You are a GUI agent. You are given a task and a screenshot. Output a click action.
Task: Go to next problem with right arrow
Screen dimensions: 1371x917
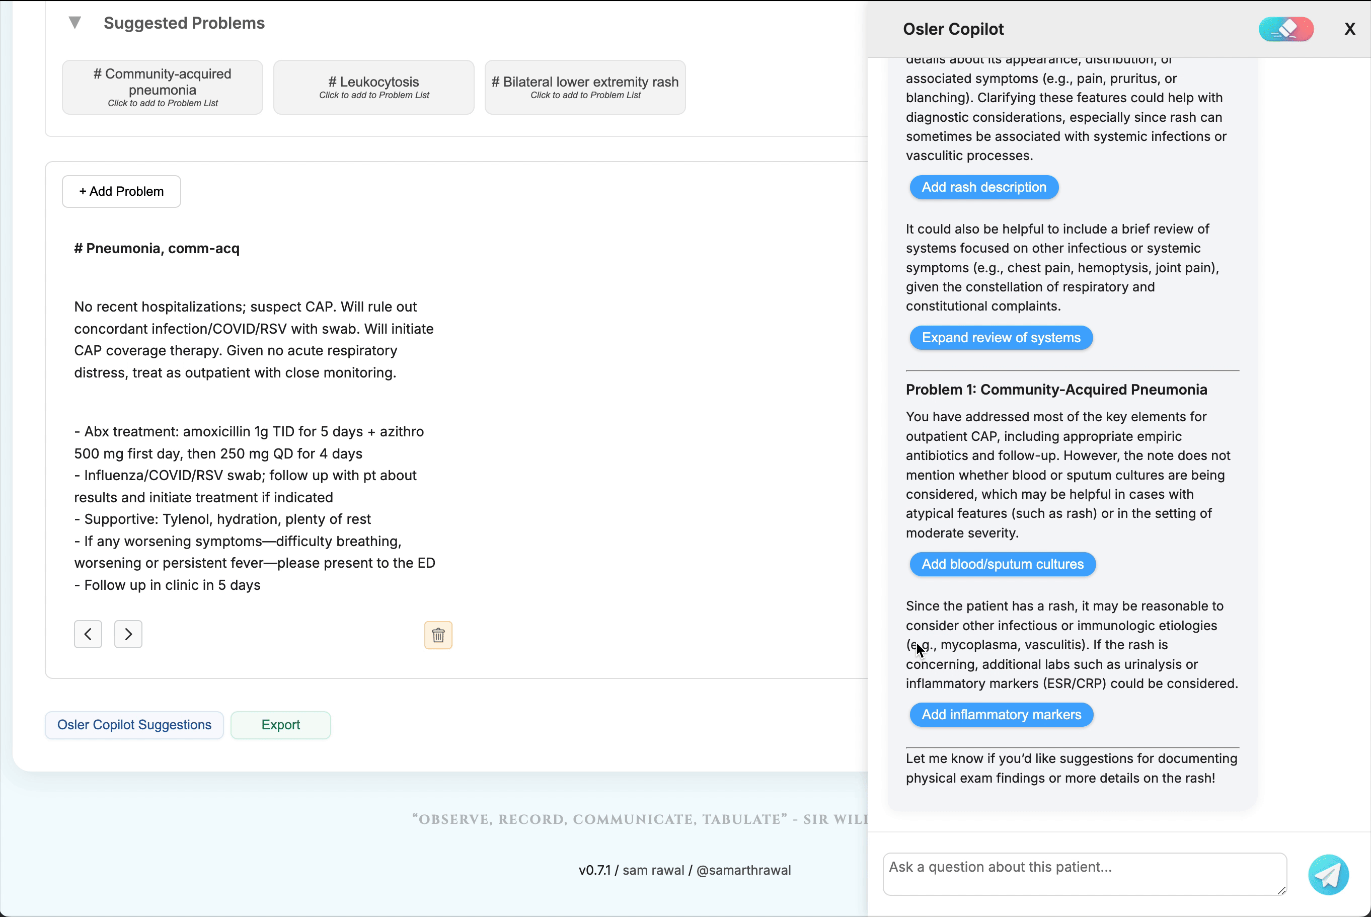(x=128, y=634)
